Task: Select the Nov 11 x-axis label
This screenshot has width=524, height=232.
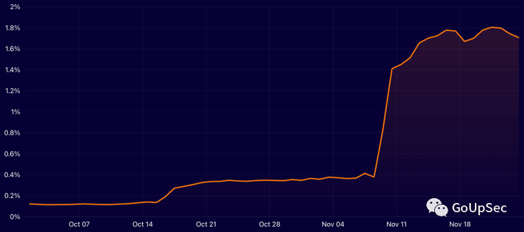Action: point(397,224)
